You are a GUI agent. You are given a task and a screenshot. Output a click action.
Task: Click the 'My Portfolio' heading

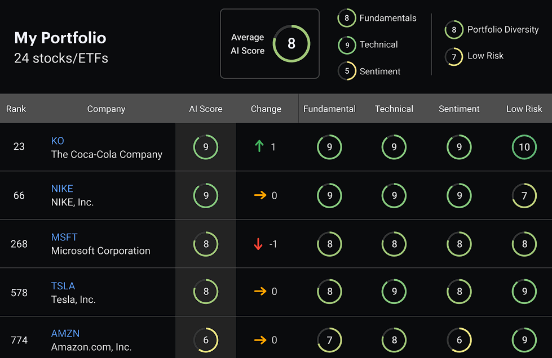tap(60, 38)
